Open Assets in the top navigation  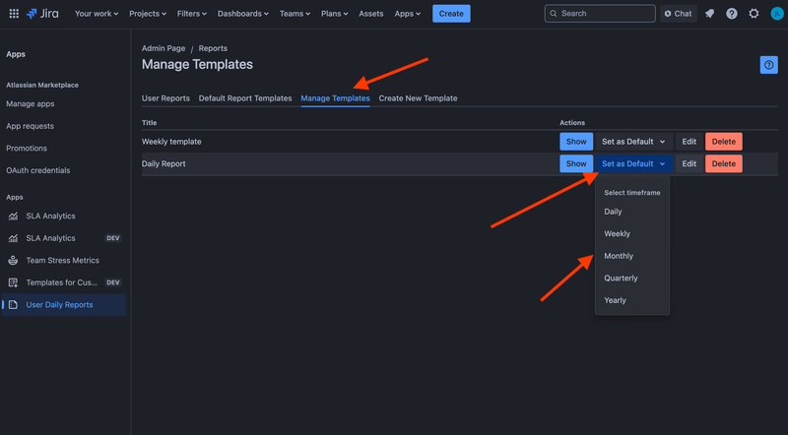click(371, 14)
